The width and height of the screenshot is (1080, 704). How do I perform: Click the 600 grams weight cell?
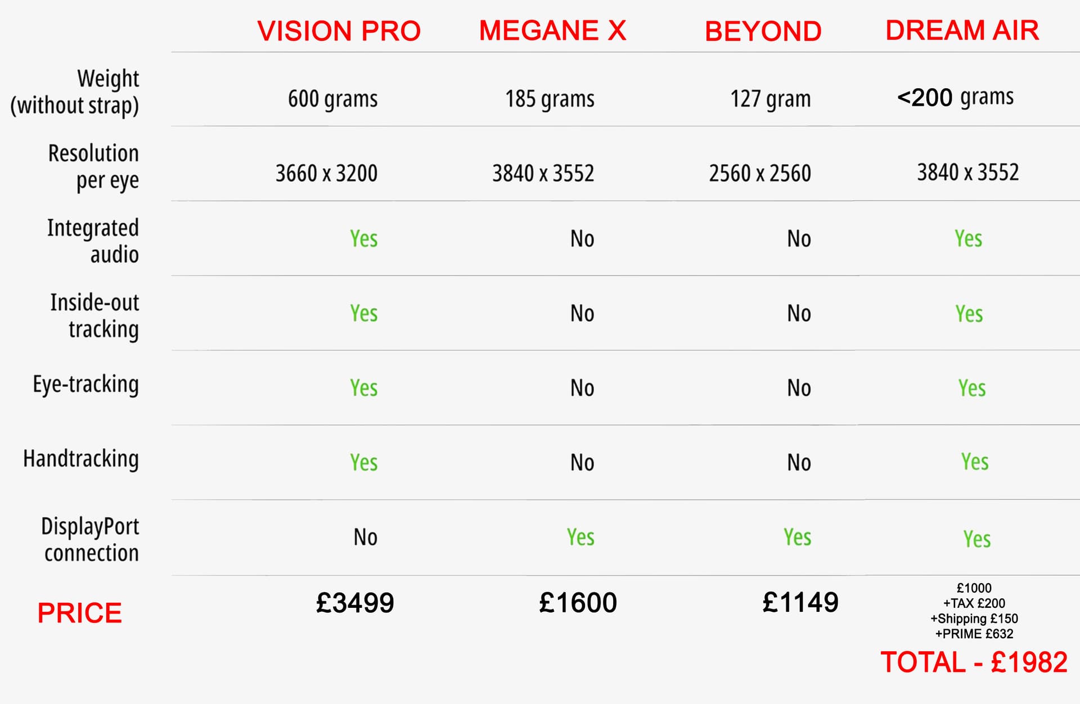pos(332,99)
